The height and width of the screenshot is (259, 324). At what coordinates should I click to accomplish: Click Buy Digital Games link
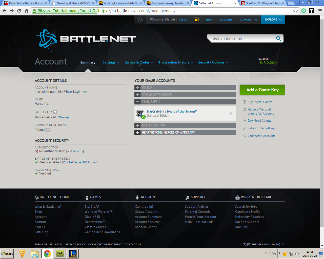[260, 102]
